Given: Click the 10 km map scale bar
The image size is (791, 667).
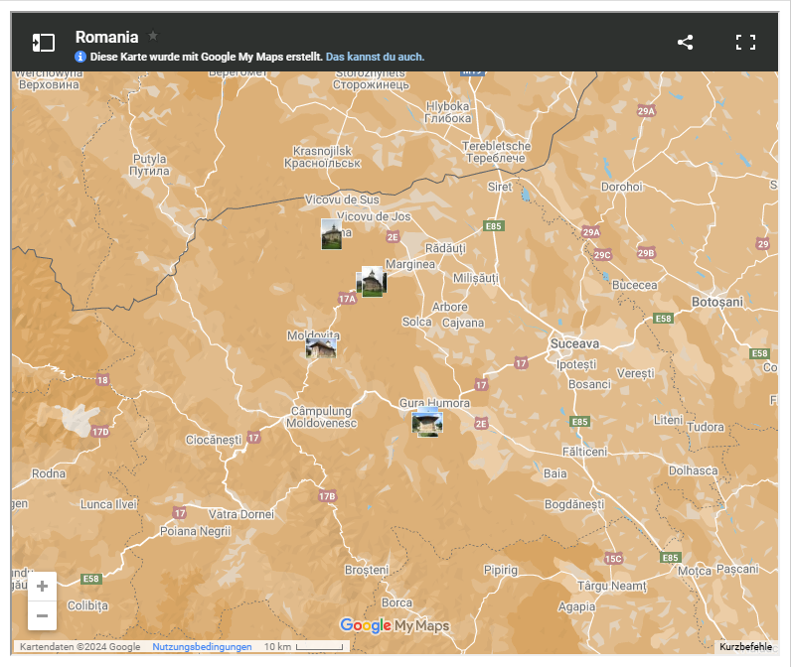Looking at the screenshot, I should (x=302, y=647).
